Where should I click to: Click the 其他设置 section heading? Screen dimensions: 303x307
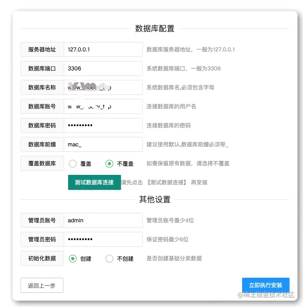click(x=155, y=199)
